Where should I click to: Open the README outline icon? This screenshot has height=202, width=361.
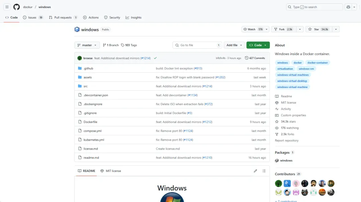click(264, 171)
